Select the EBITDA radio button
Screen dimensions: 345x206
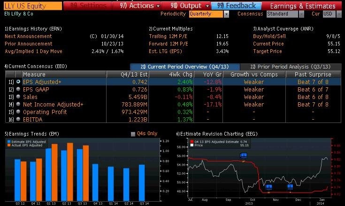pos(18,119)
